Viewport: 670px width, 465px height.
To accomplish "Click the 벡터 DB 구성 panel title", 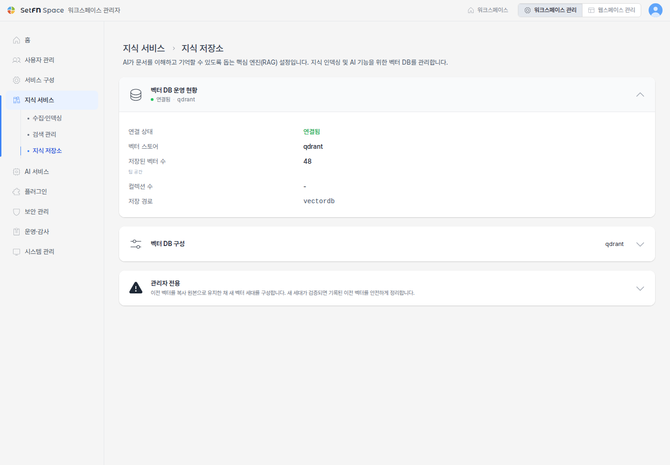I will point(167,244).
